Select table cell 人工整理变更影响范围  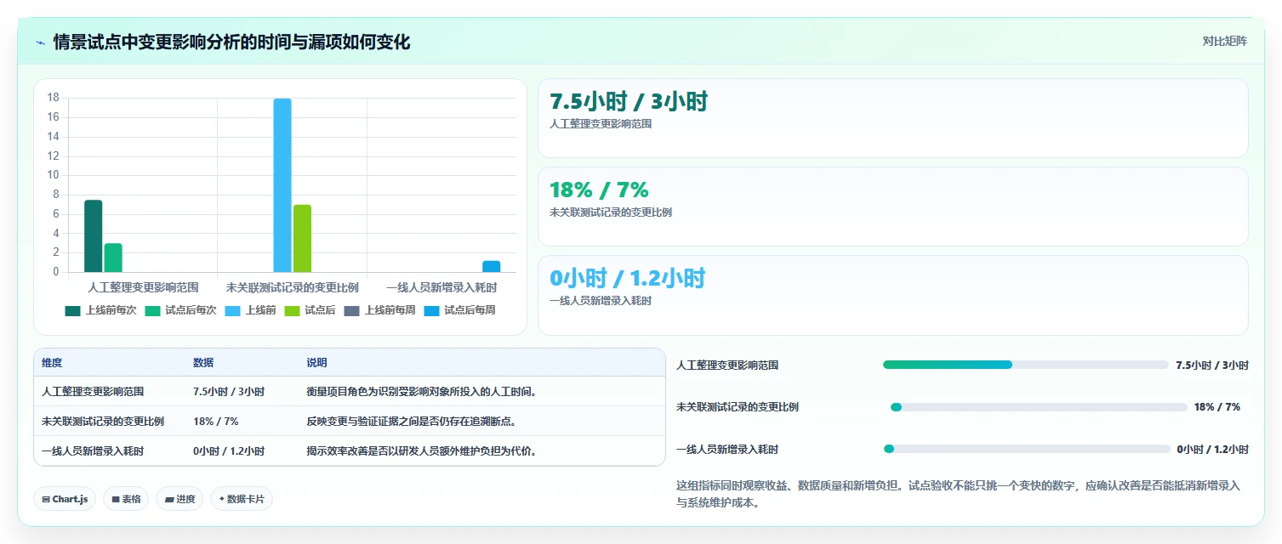pos(93,392)
